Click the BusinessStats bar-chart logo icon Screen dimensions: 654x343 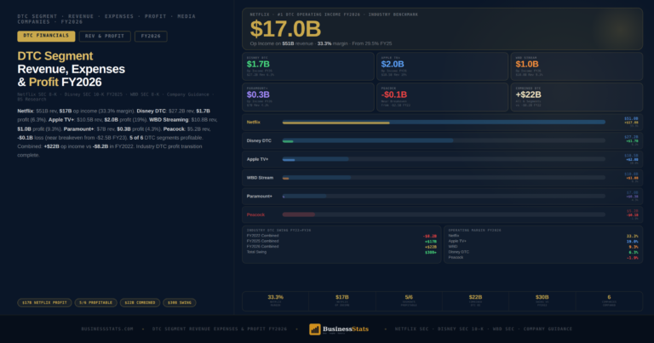click(315, 329)
